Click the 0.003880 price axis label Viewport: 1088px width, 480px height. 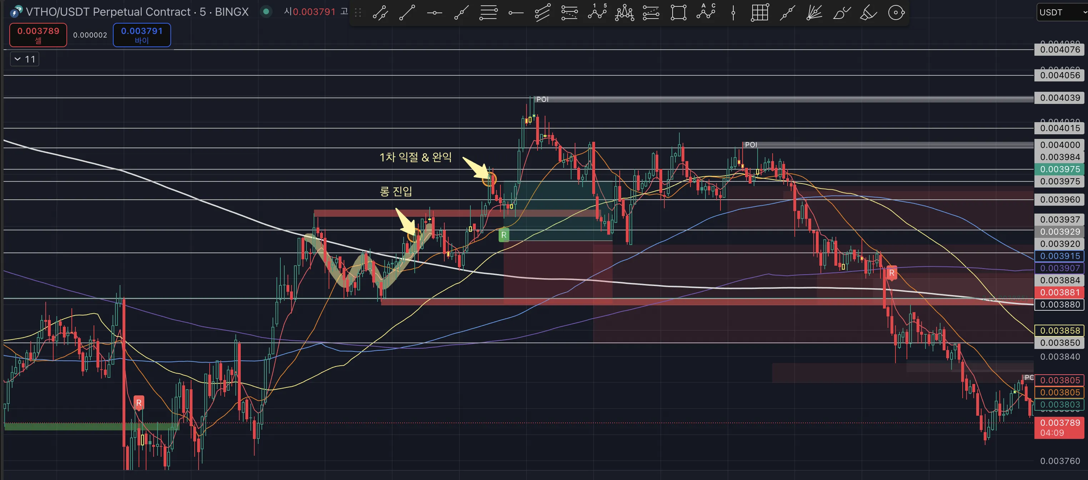click(x=1059, y=304)
